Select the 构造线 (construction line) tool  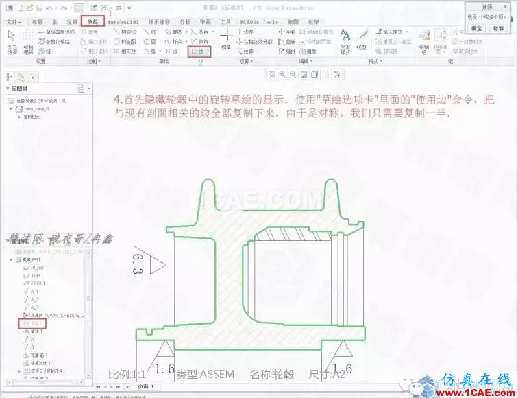(125, 32)
